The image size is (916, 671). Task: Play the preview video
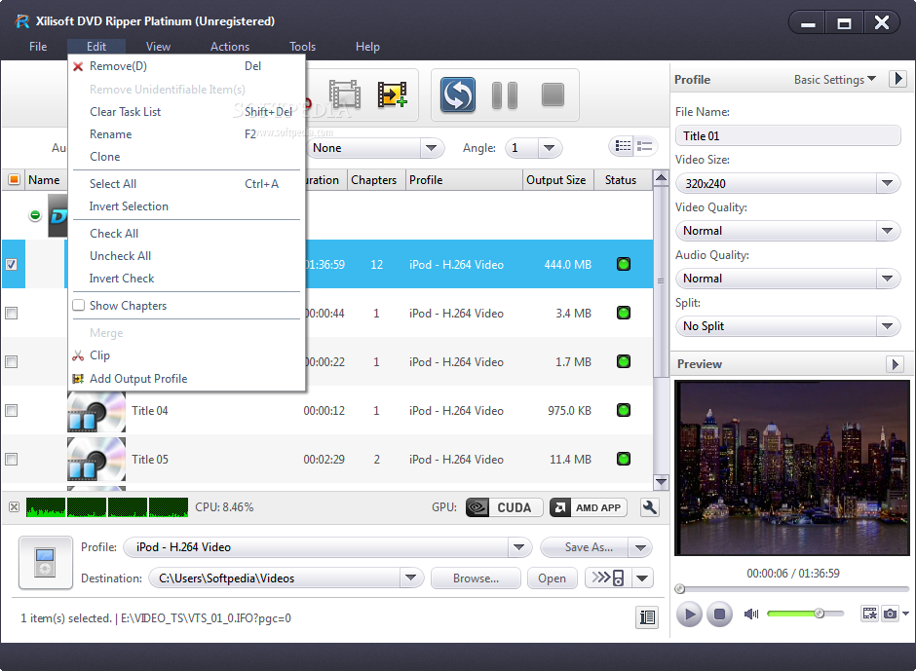click(689, 614)
